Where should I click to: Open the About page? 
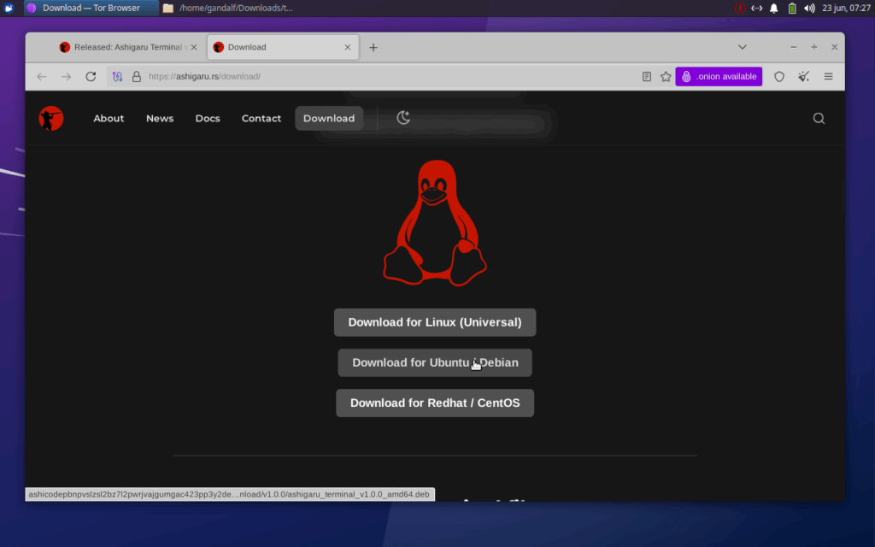coord(109,118)
